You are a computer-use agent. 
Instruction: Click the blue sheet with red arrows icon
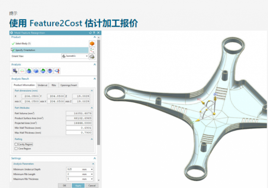pos(57,71)
